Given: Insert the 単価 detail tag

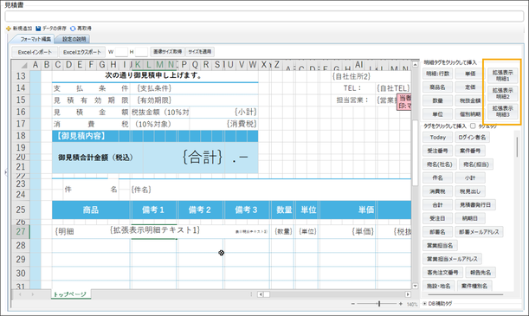Looking at the screenshot, I should coord(470,74).
